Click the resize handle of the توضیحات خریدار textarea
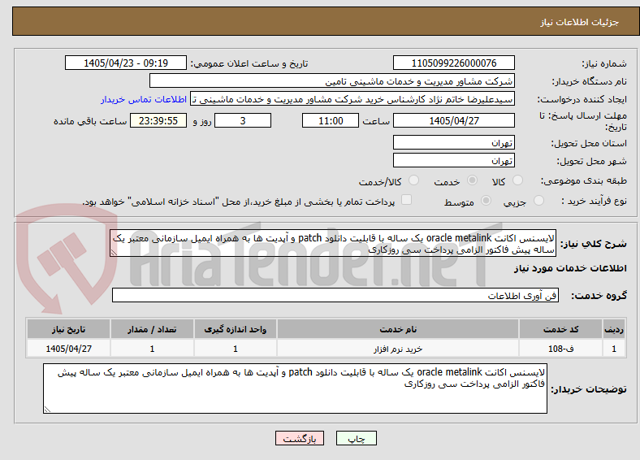The height and width of the screenshot is (460, 640). (x=47, y=409)
